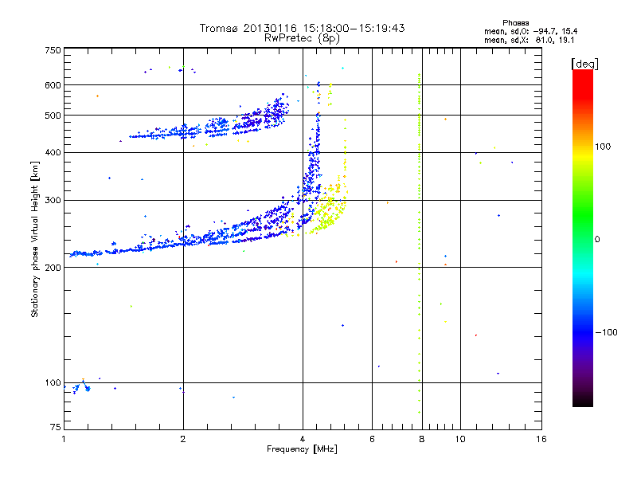Image resolution: width=637 pixels, height=478 pixels.
Task: Click y-axis tick label '500'
Action: click(53, 116)
